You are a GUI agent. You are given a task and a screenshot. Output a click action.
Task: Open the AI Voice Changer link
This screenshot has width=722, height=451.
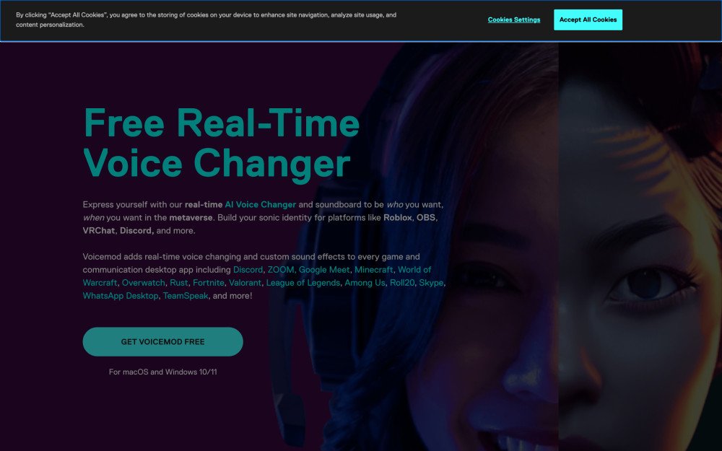click(x=260, y=204)
